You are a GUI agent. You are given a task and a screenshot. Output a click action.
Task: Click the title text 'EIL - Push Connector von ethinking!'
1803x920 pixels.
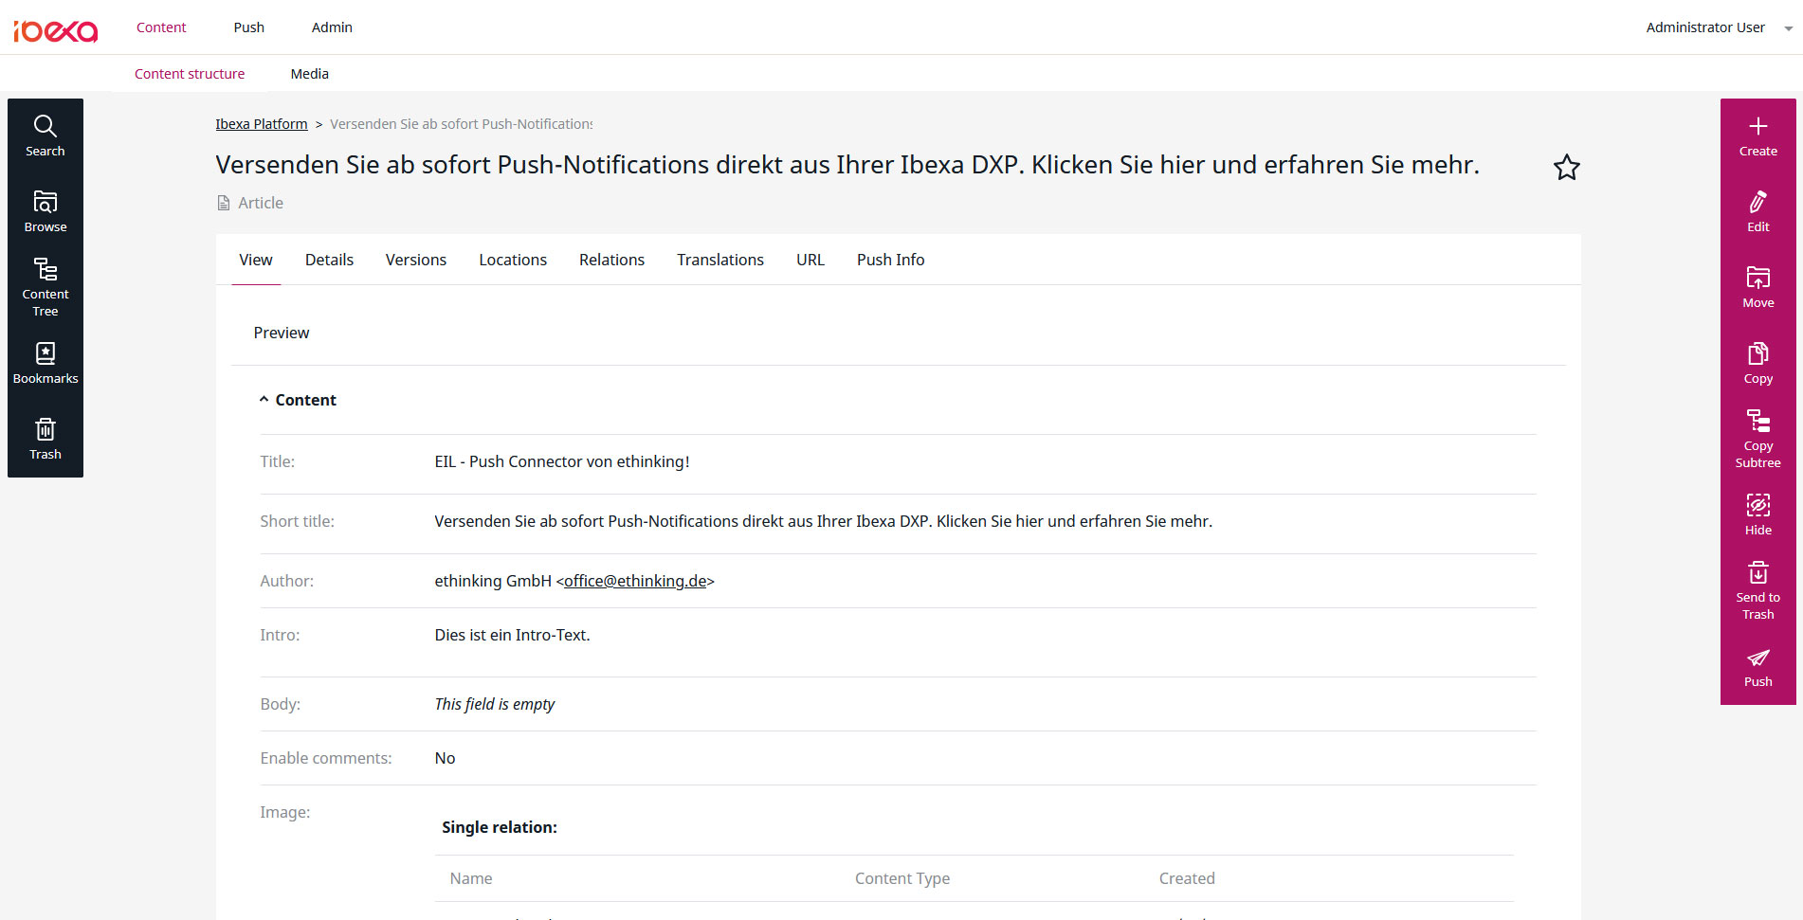562,461
